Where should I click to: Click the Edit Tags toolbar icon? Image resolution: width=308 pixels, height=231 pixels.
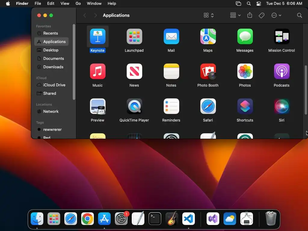[261, 15]
